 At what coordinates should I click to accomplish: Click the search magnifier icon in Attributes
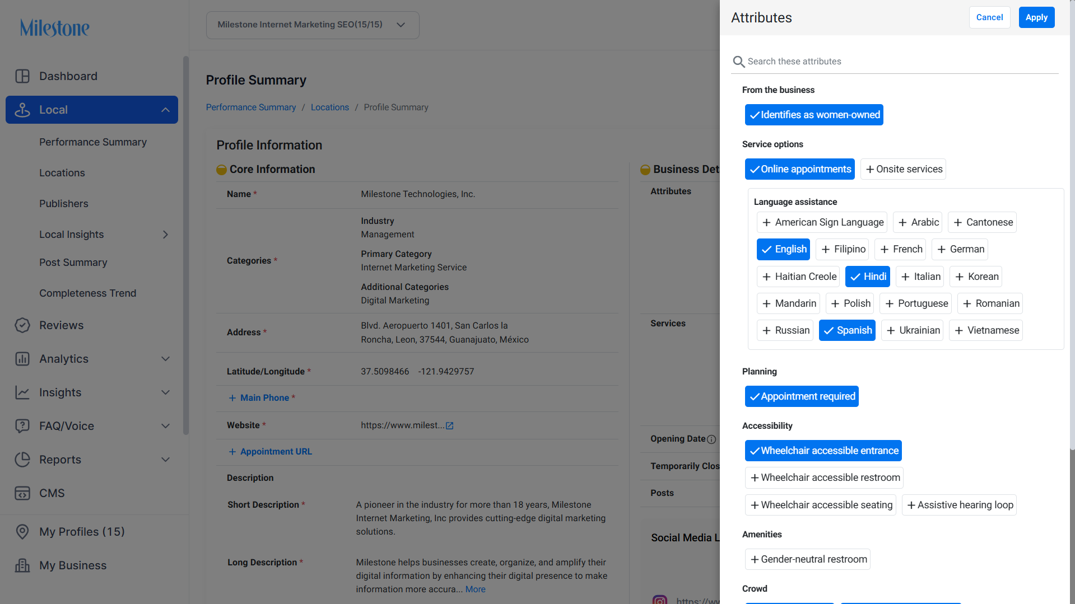(x=739, y=62)
